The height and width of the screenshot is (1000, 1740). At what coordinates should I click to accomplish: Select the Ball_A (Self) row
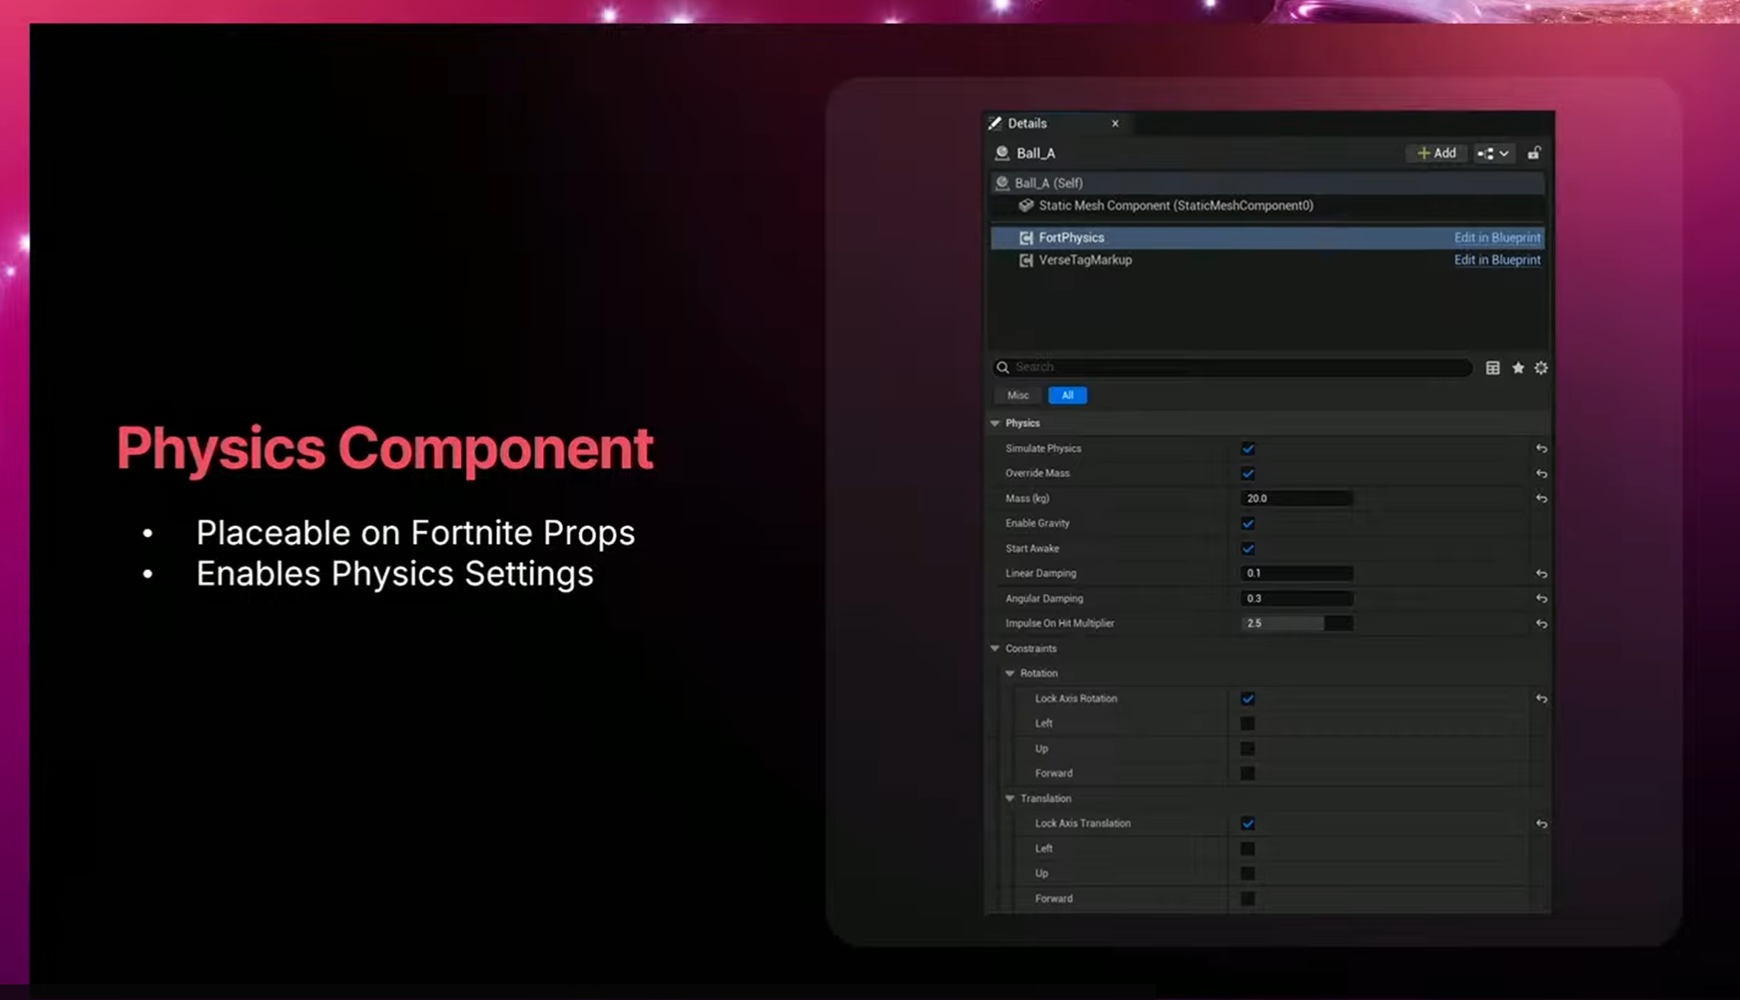(x=1267, y=183)
